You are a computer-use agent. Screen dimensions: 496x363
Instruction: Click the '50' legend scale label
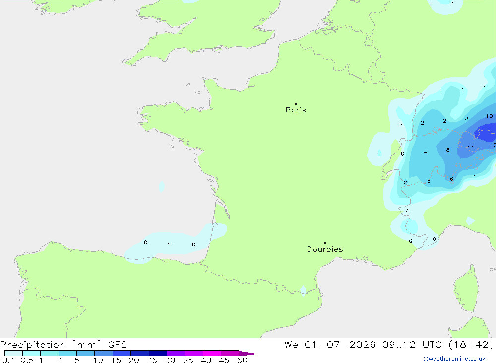click(242, 360)
